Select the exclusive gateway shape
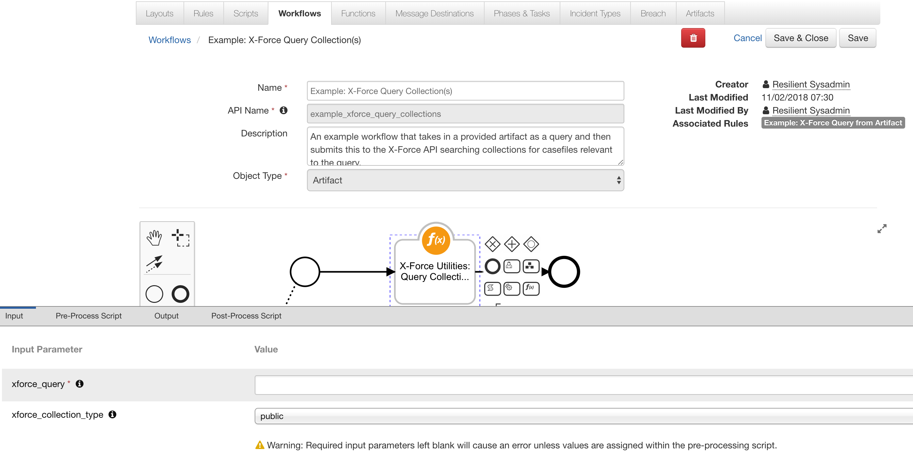The width and height of the screenshot is (913, 466). [x=492, y=244]
